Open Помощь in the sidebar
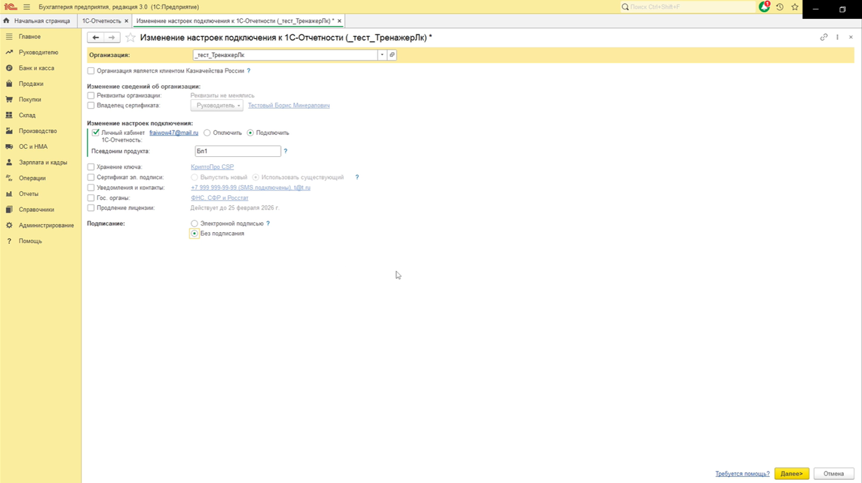The image size is (862, 483). 30,241
